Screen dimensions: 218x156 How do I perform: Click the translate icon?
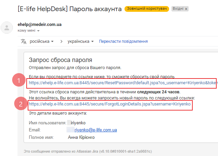[x=24, y=41]
